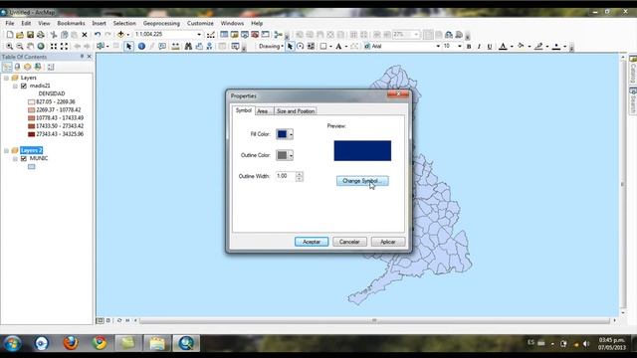Image resolution: width=637 pixels, height=358 pixels.
Task: Click the Symbol tab in Properties
Action: coord(244,110)
